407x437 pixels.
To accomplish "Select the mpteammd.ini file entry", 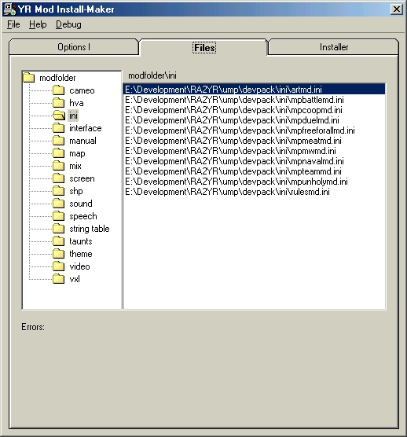I will point(254,171).
